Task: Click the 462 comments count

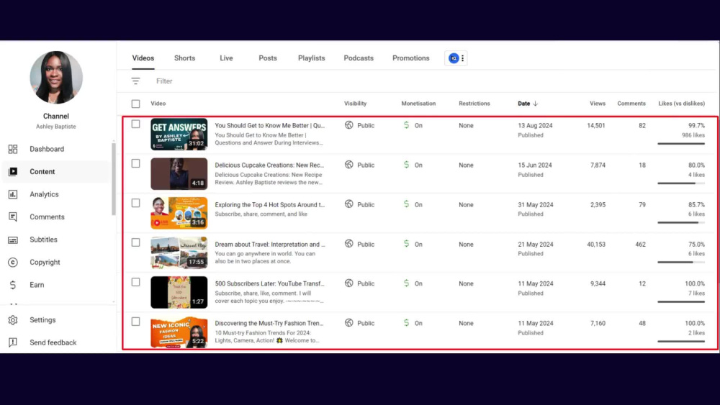Action: [640, 245]
